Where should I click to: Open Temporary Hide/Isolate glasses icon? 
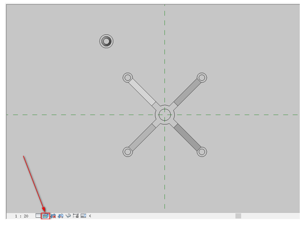point(68,216)
